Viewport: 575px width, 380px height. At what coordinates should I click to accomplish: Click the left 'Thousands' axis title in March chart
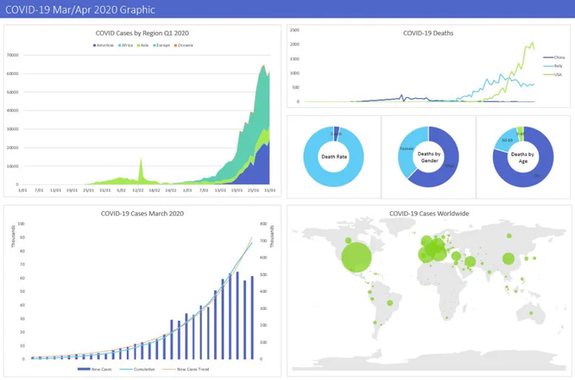coord(14,236)
